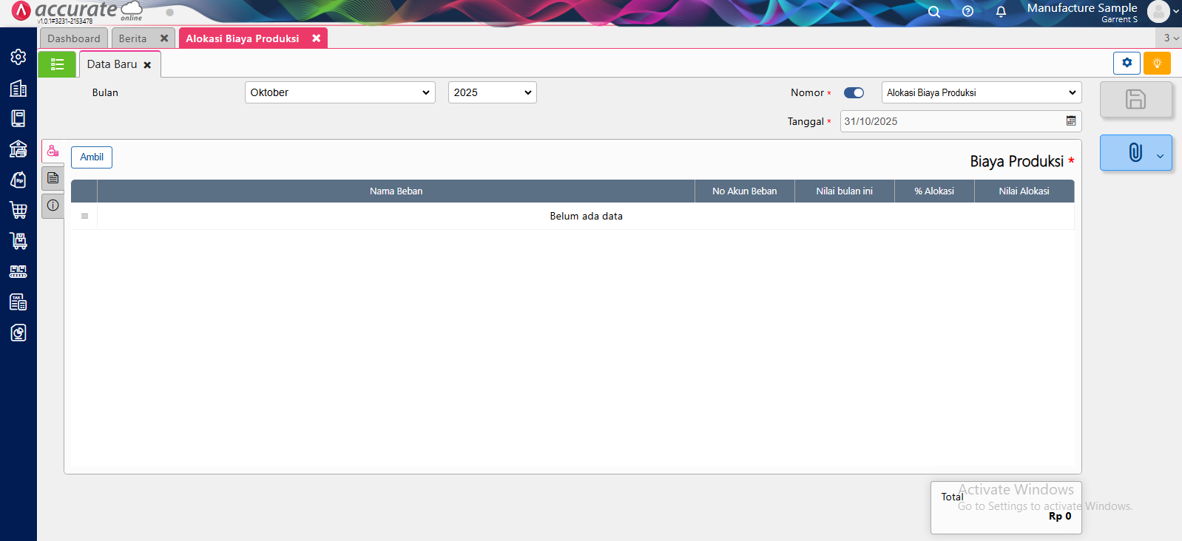Click the calendar icon in Tanggal field
Screen dimensions: 1182x541
[1070, 121]
